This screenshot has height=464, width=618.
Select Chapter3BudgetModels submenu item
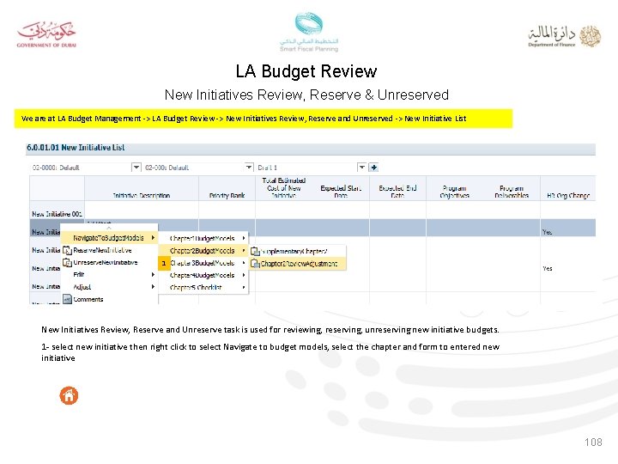pyautogui.click(x=203, y=263)
